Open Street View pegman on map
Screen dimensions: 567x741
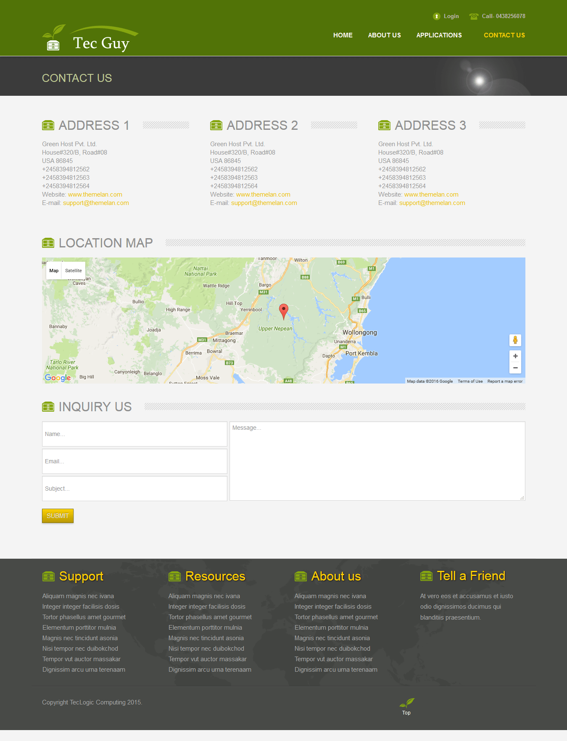(515, 340)
